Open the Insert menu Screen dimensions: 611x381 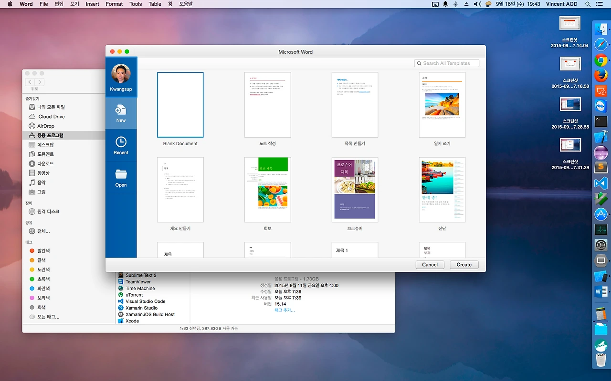tap(92, 4)
